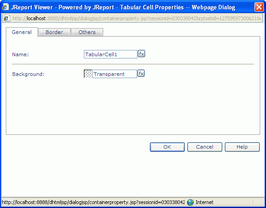This screenshot has width=266, height=208.
Task: Open the Help button
Action: 242,147
